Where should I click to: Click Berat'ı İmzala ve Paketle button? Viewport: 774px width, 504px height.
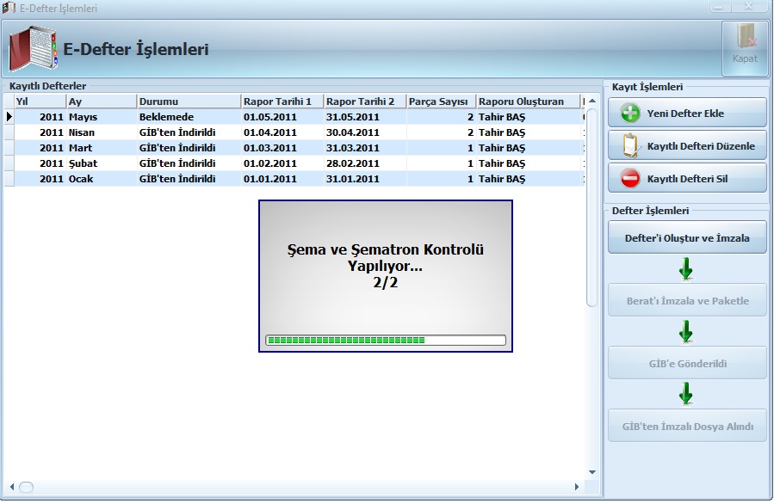687,300
